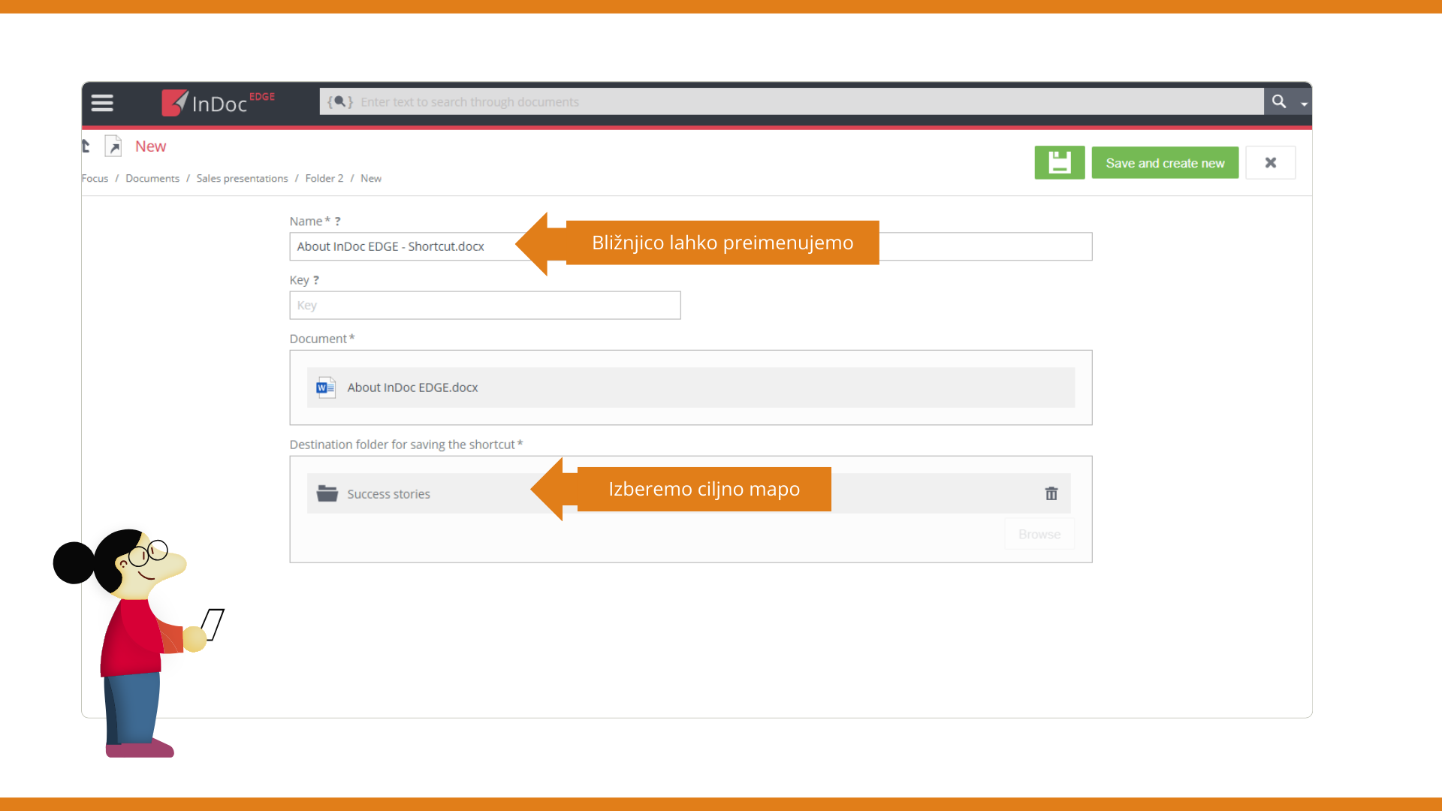Click into the Key input field
Screen dimensions: 1442x811
(484, 306)
